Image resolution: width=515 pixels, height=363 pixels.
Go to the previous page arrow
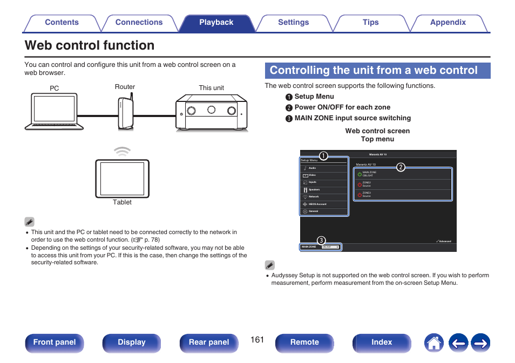click(458, 343)
